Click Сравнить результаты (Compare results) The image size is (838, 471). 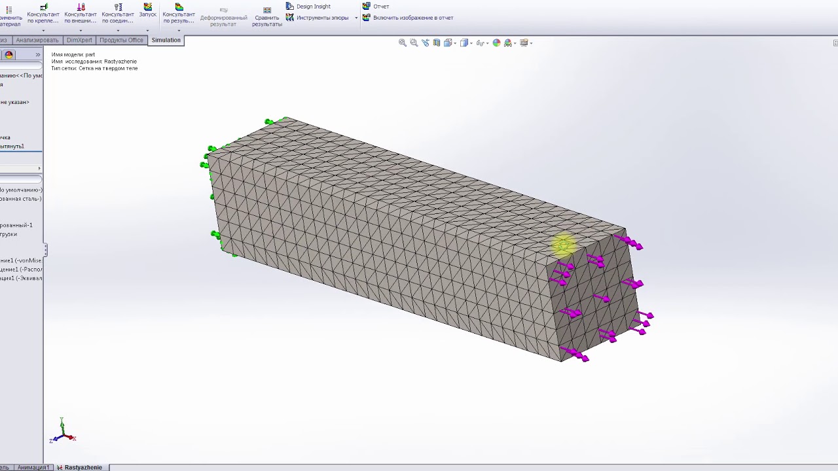point(267,18)
